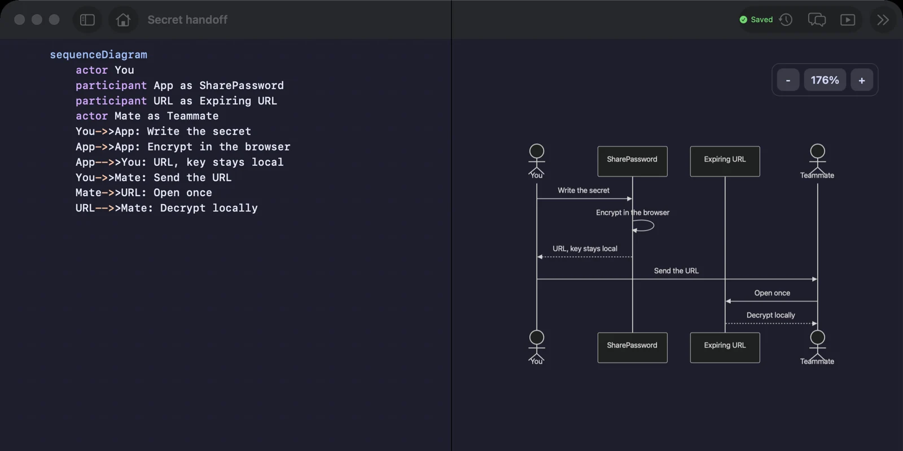Image resolution: width=903 pixels, height=451 pixels.
Task: Click the upper "Teammate" actor figure in the diagram
Action: point(817,161)
